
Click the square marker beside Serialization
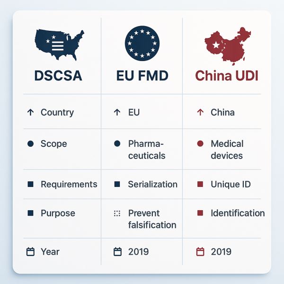pyautogui.click(x=118, y=185)
